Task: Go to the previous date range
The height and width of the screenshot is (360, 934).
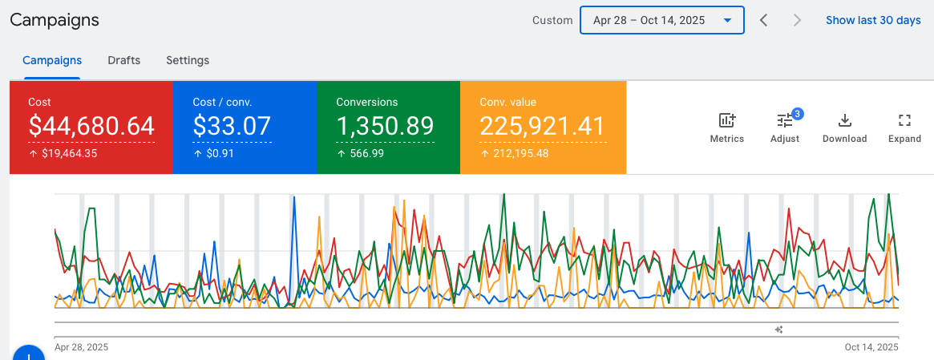Action: coord(764,20)
